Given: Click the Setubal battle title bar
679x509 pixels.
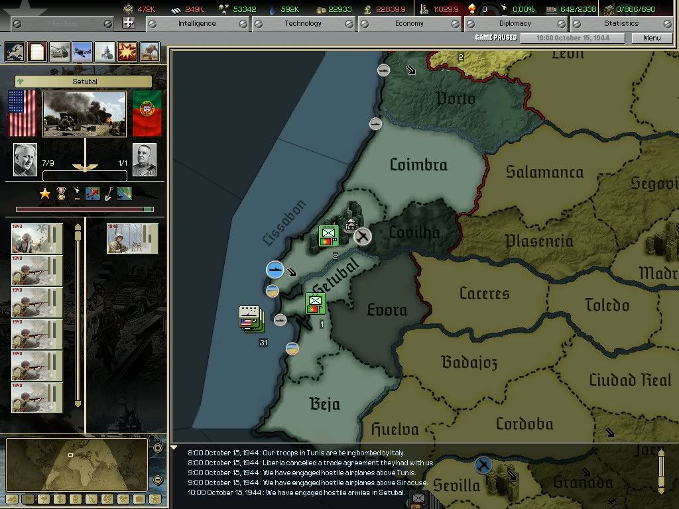Looking at the screenshot, I should [84, 82].
